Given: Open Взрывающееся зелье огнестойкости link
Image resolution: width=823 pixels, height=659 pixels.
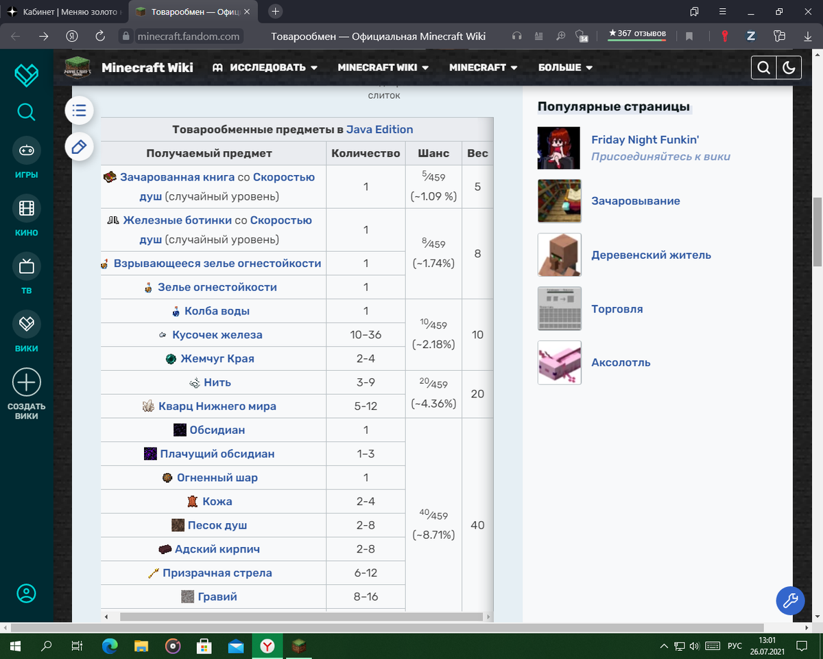Looking at the screenshot, I should [217, 263].
